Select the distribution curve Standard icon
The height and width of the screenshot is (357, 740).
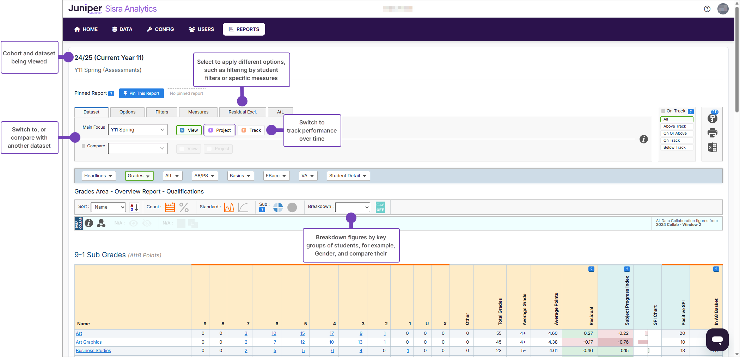pos(229,207)
